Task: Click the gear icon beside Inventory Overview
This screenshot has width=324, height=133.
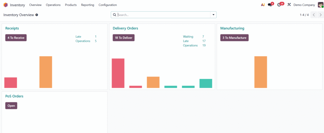Action: [x=37, y=15]
